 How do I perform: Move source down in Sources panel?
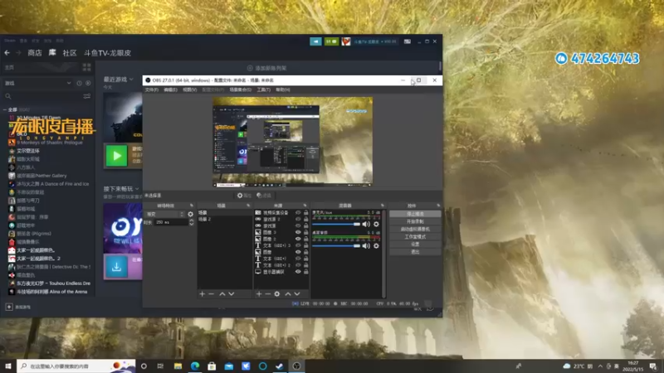[x=297, y=294]
